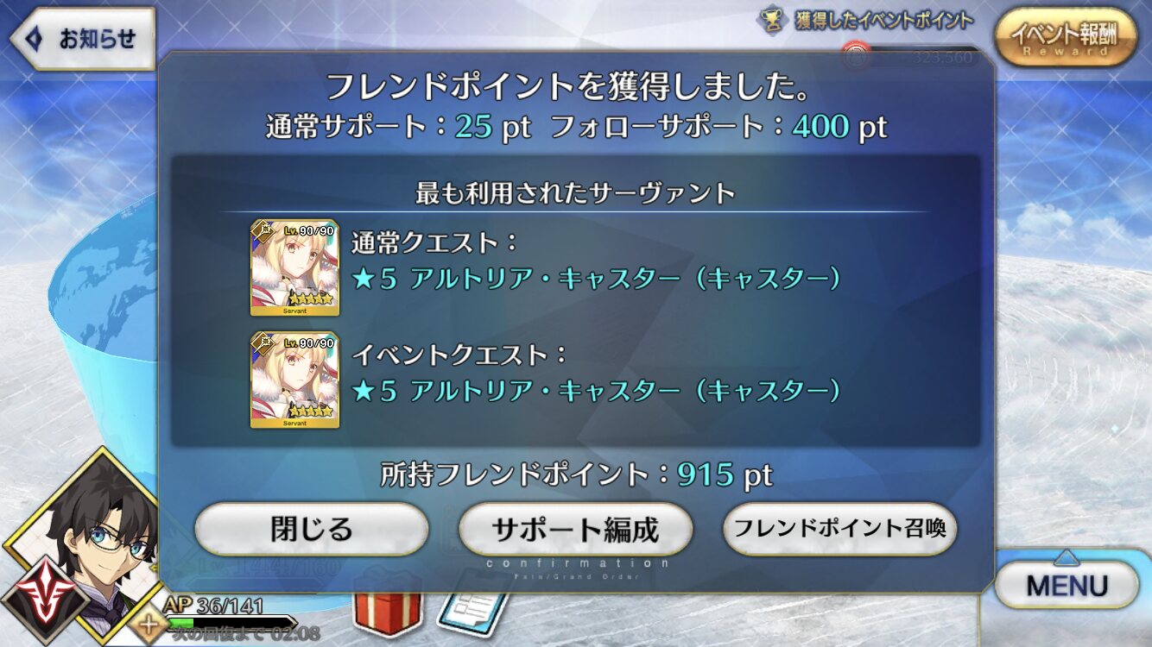Image resolution: width=1152 pixels, height=647 pixels.
Task: Open フレンドポイント召喚 summon
Action: [x=839, y=529]
